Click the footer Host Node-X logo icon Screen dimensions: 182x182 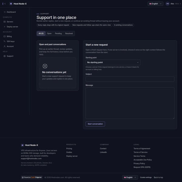(22, 145)
